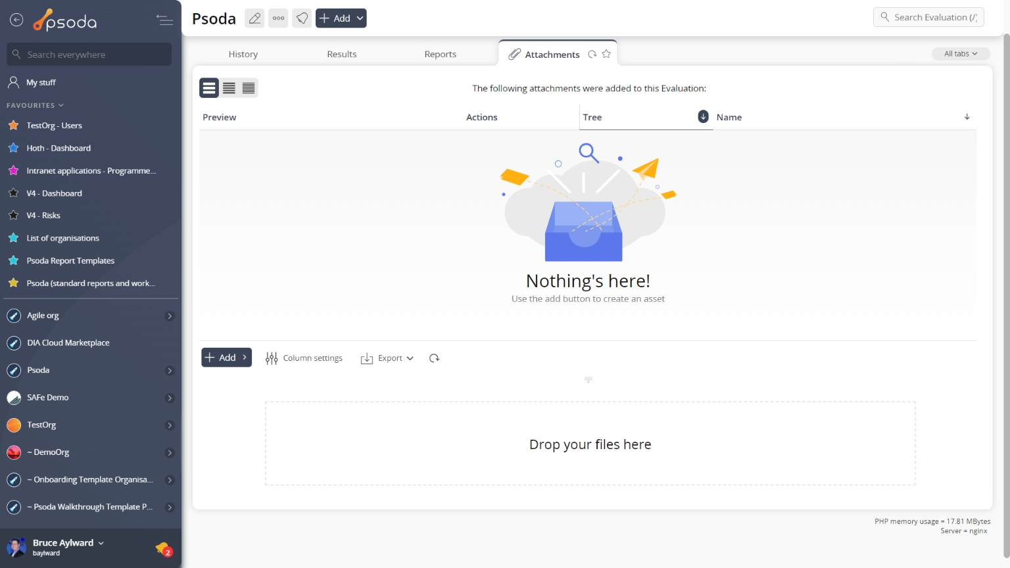Expand the SAFe Demo organisation
Image resolution: width=1010 pixels, height=568 pixels.
170,398
